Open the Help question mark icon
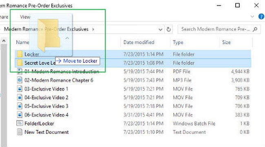265x147 pixels. 261,17
